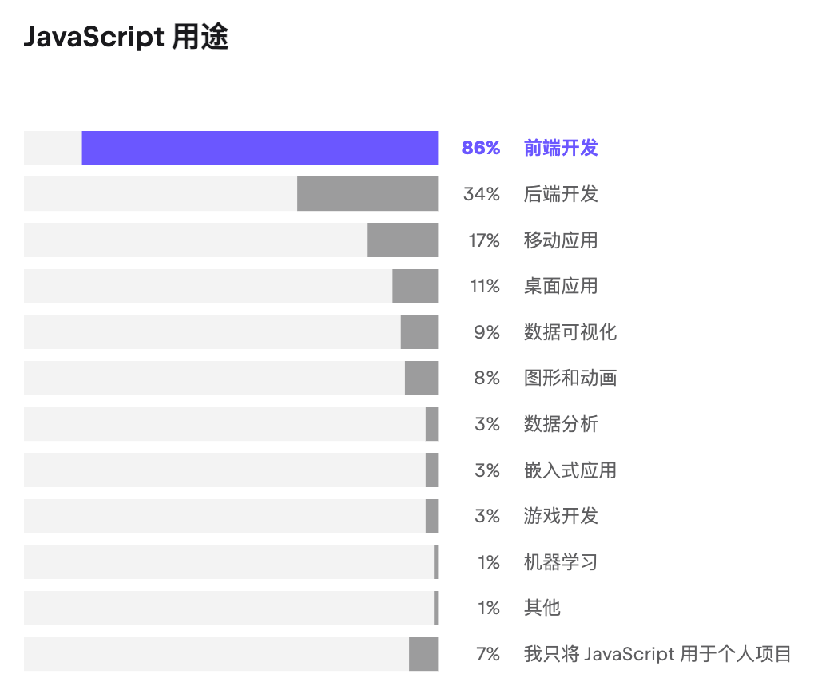Select the gray 图形和动画 bar
This screenshot has height=698, width=818.
click(x=422, y=378)
